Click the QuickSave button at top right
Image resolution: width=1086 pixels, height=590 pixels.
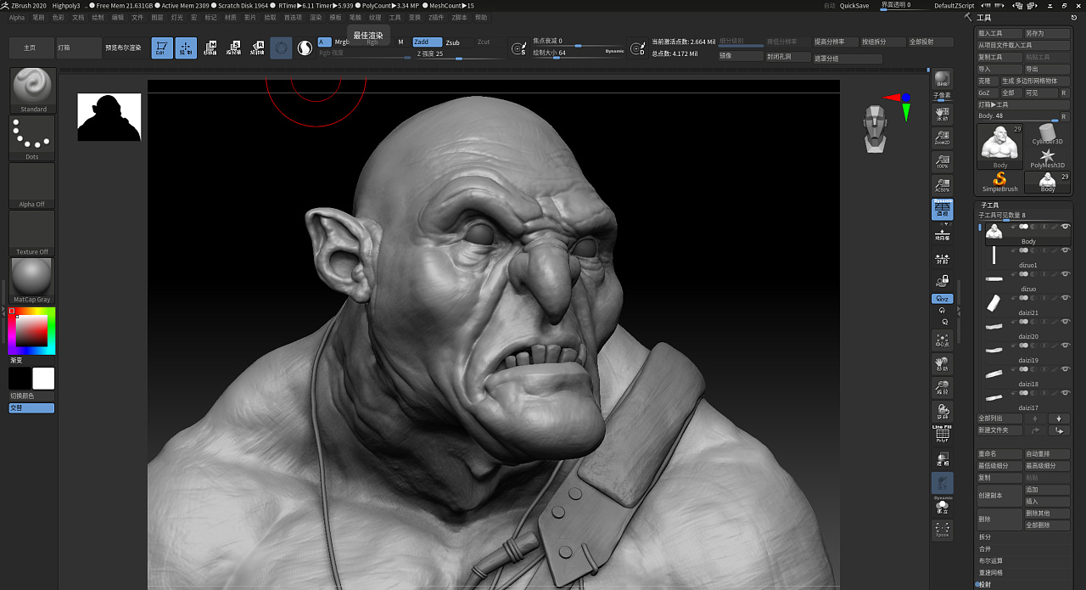tap(854, 4)
